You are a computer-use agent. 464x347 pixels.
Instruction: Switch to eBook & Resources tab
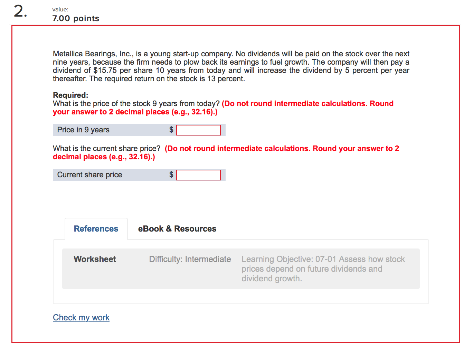coord(177,229)
